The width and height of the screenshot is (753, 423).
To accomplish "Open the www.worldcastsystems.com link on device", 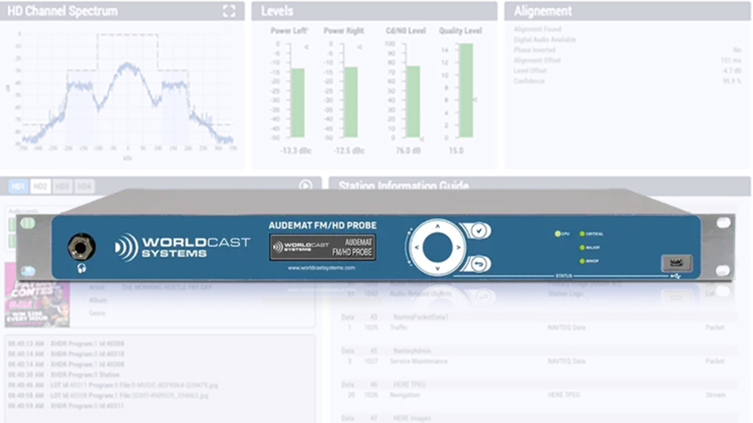I will coord(322,268).
